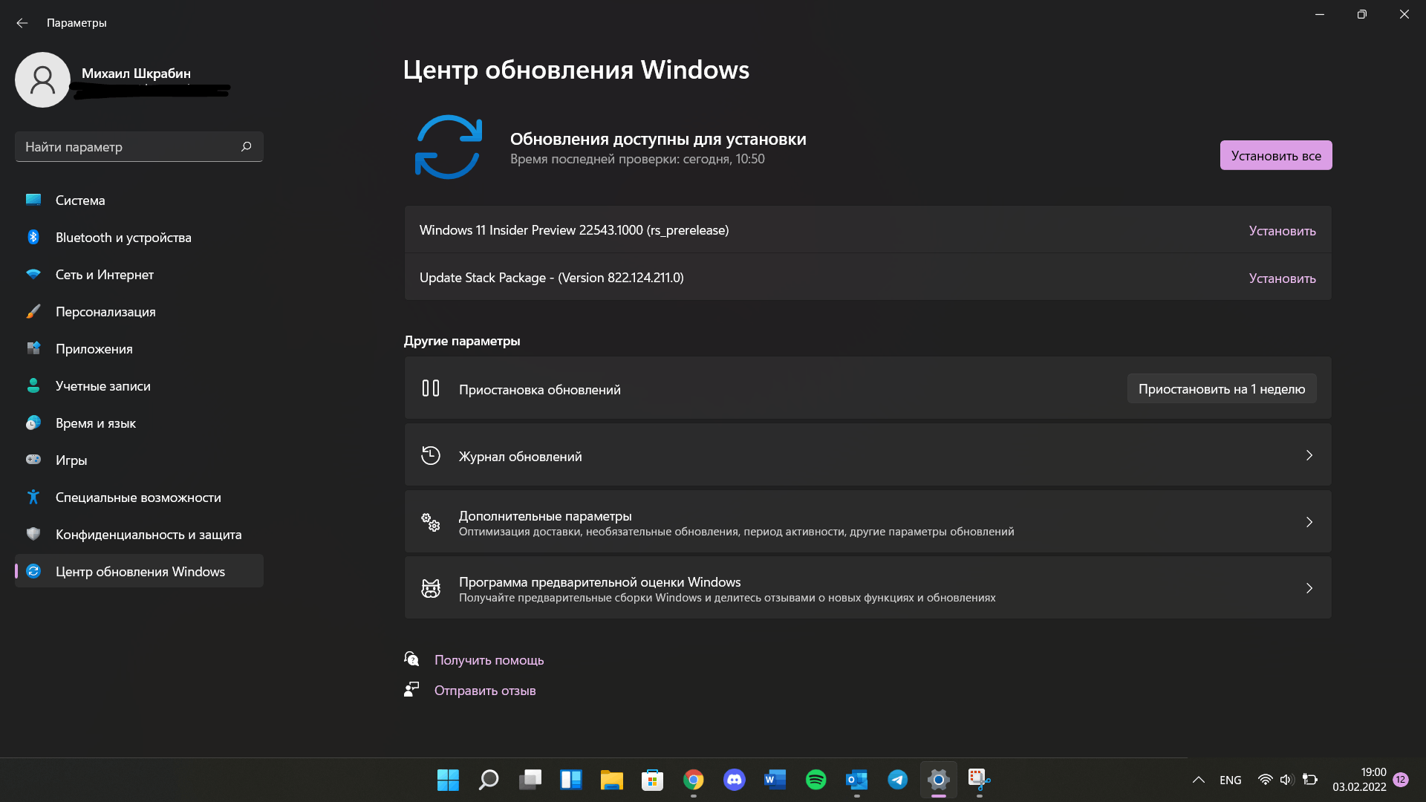
Task: Open taskbar Search
Action: pos(489,780)
